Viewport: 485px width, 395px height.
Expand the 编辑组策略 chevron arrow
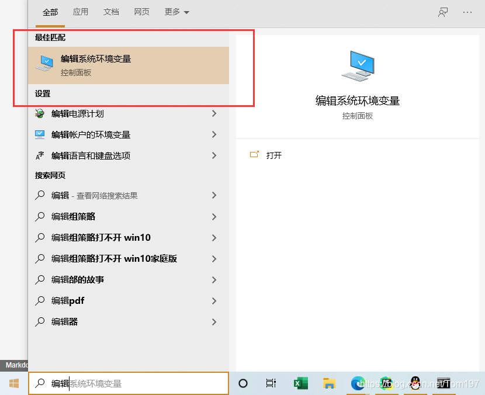214,217
